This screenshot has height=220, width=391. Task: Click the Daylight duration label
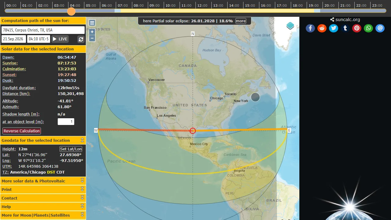(x=19, y=88)
